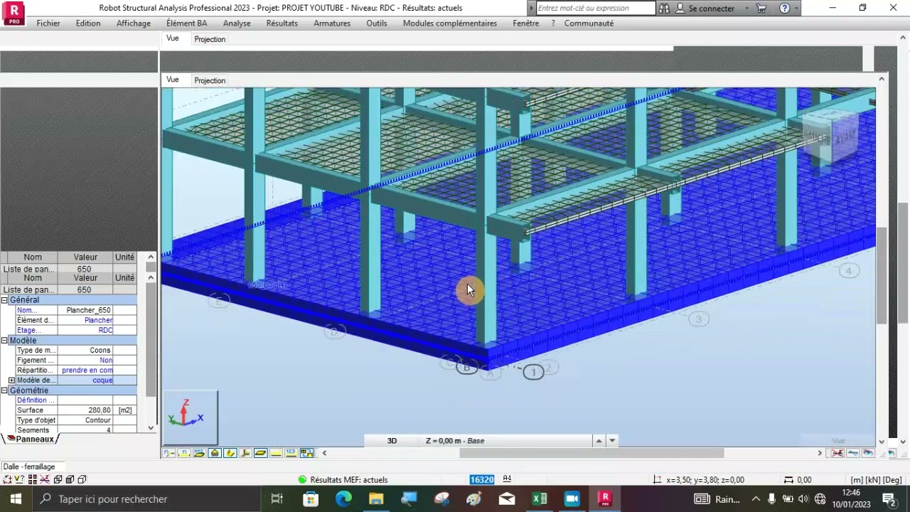The height and width of the screenshot is (512, 910).
Task: Click the Projection button in lower view
Action: tap(210, 80)
